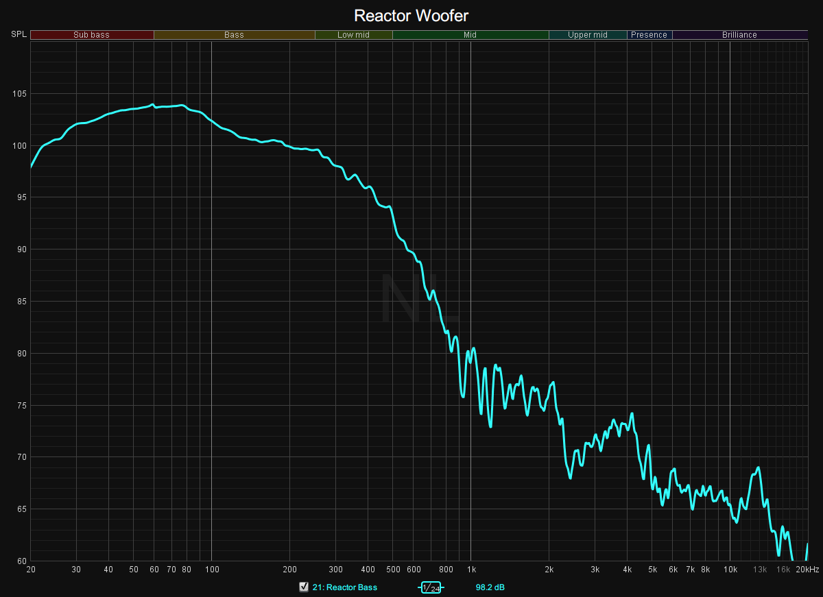This screenshot has width=823, height=597.
Task: Toggle the 21: Reactor Bass trace checkbox
Action: [304, 587]
